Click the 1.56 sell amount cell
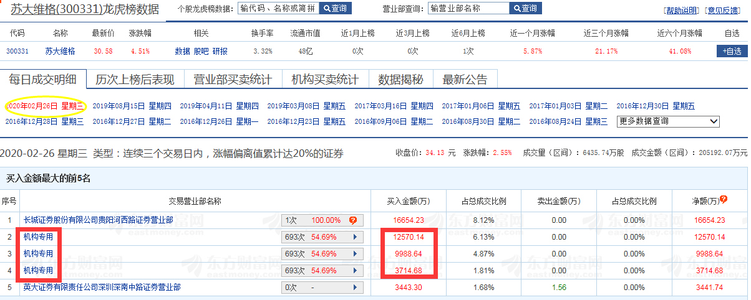This screenshot has height=300, width=751. 559,288
